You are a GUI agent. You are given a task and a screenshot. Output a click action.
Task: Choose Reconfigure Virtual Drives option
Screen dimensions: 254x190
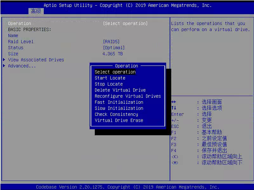[128, 96]
